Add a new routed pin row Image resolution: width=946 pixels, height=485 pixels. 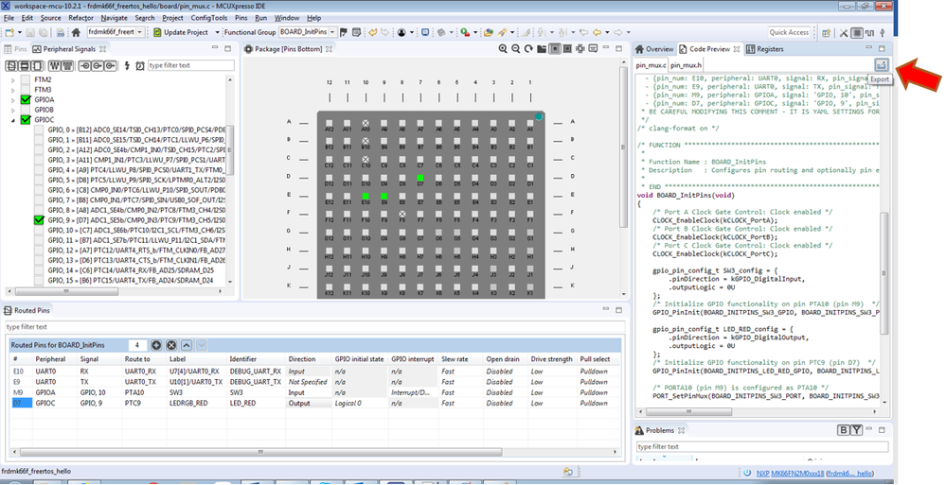157,346
